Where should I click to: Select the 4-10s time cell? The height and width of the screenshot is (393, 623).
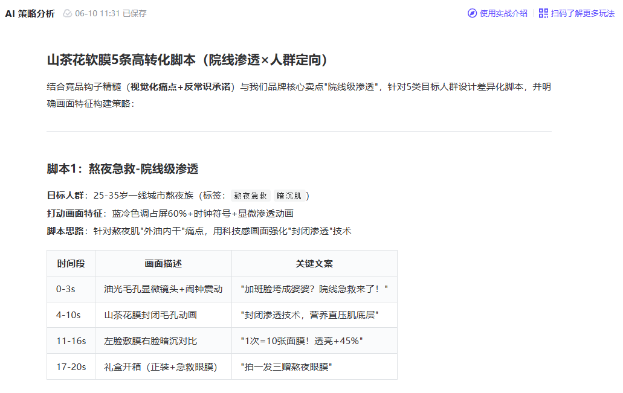point(68,315)
